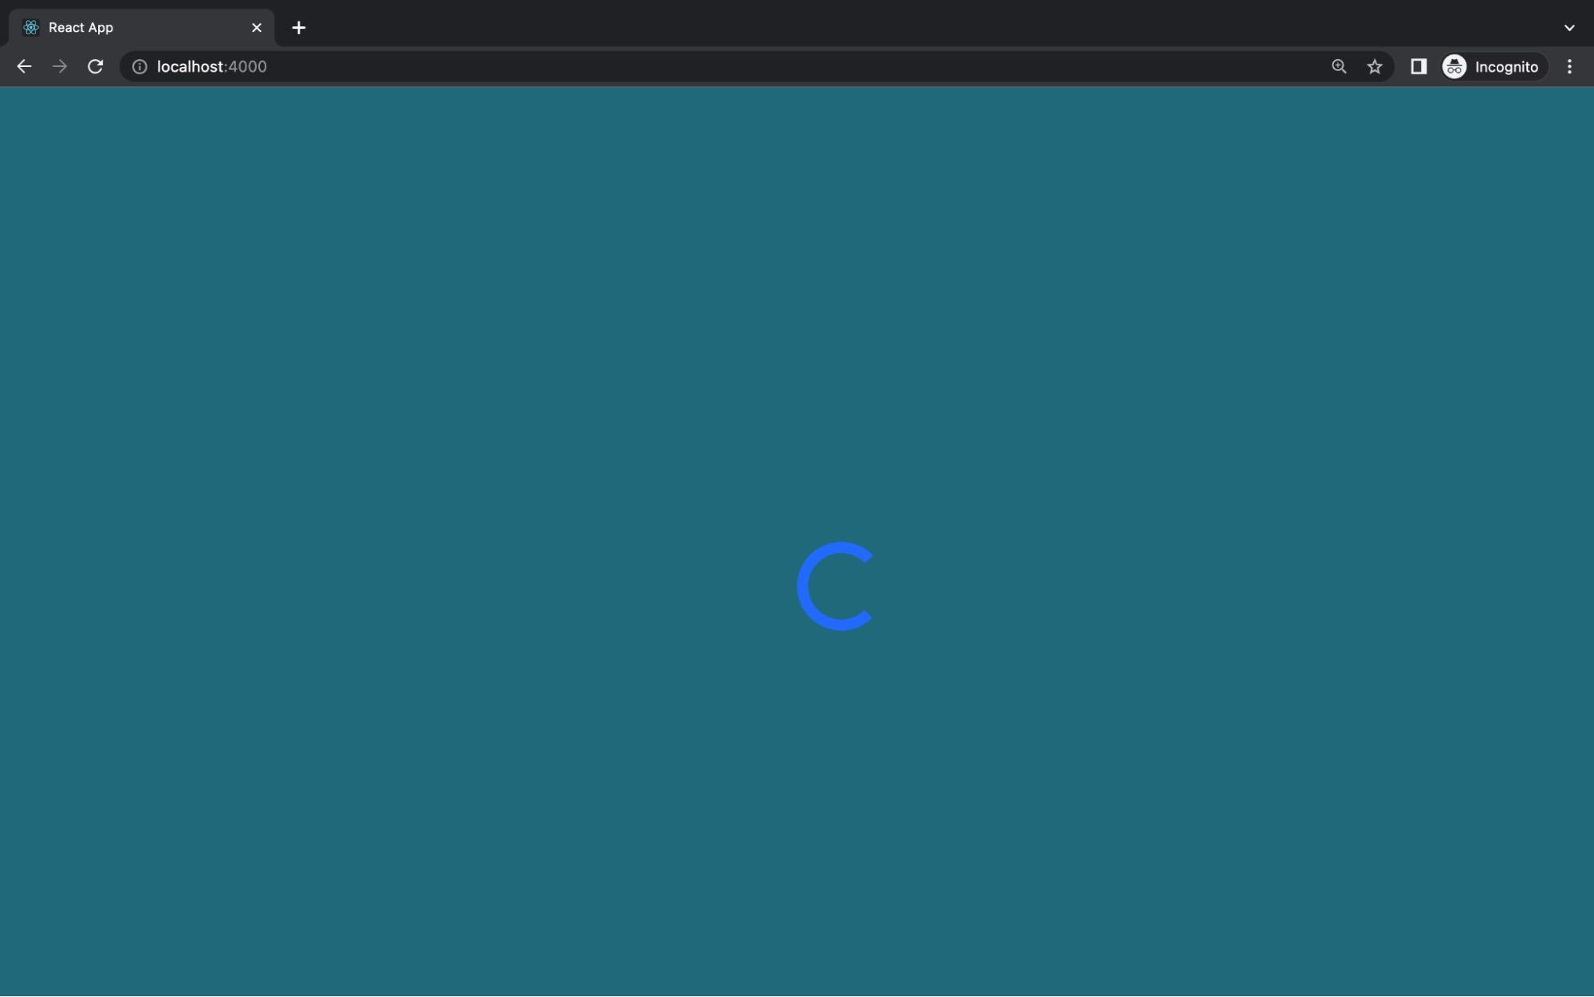The image size is (1594, 997).
Task: Click the forward navigation arrow
Action: tap(58, 65)
